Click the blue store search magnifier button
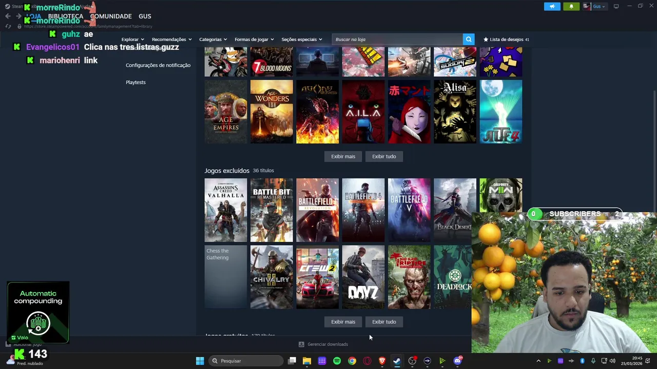 click(468, 39)
